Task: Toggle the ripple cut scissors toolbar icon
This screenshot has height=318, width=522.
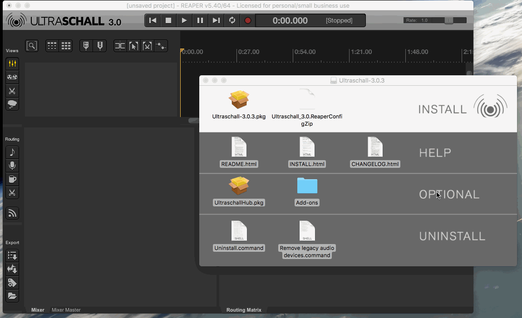Action: pyautogui.click(x=147, y=46)
